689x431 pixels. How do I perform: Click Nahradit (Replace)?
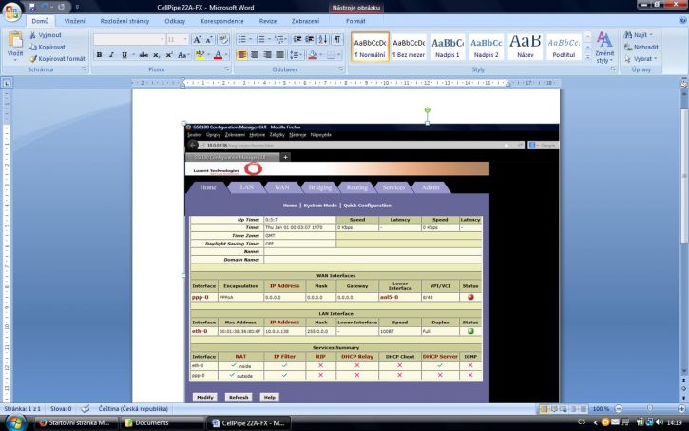(641, 47)
